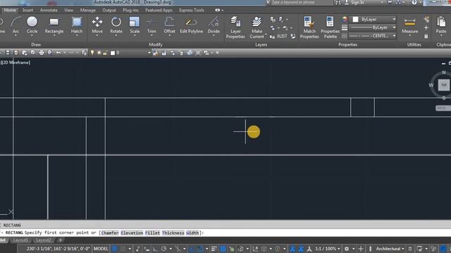Open the Properties Palette
The image size is (451, 253).
(330, 27)
